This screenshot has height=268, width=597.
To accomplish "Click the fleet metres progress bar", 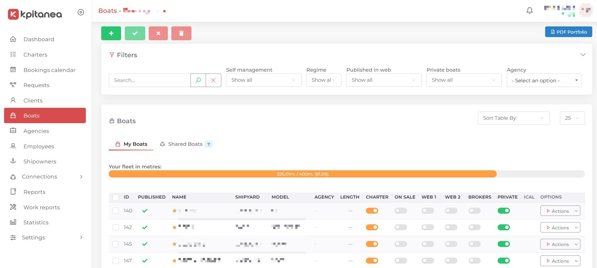I will point(347,174).
